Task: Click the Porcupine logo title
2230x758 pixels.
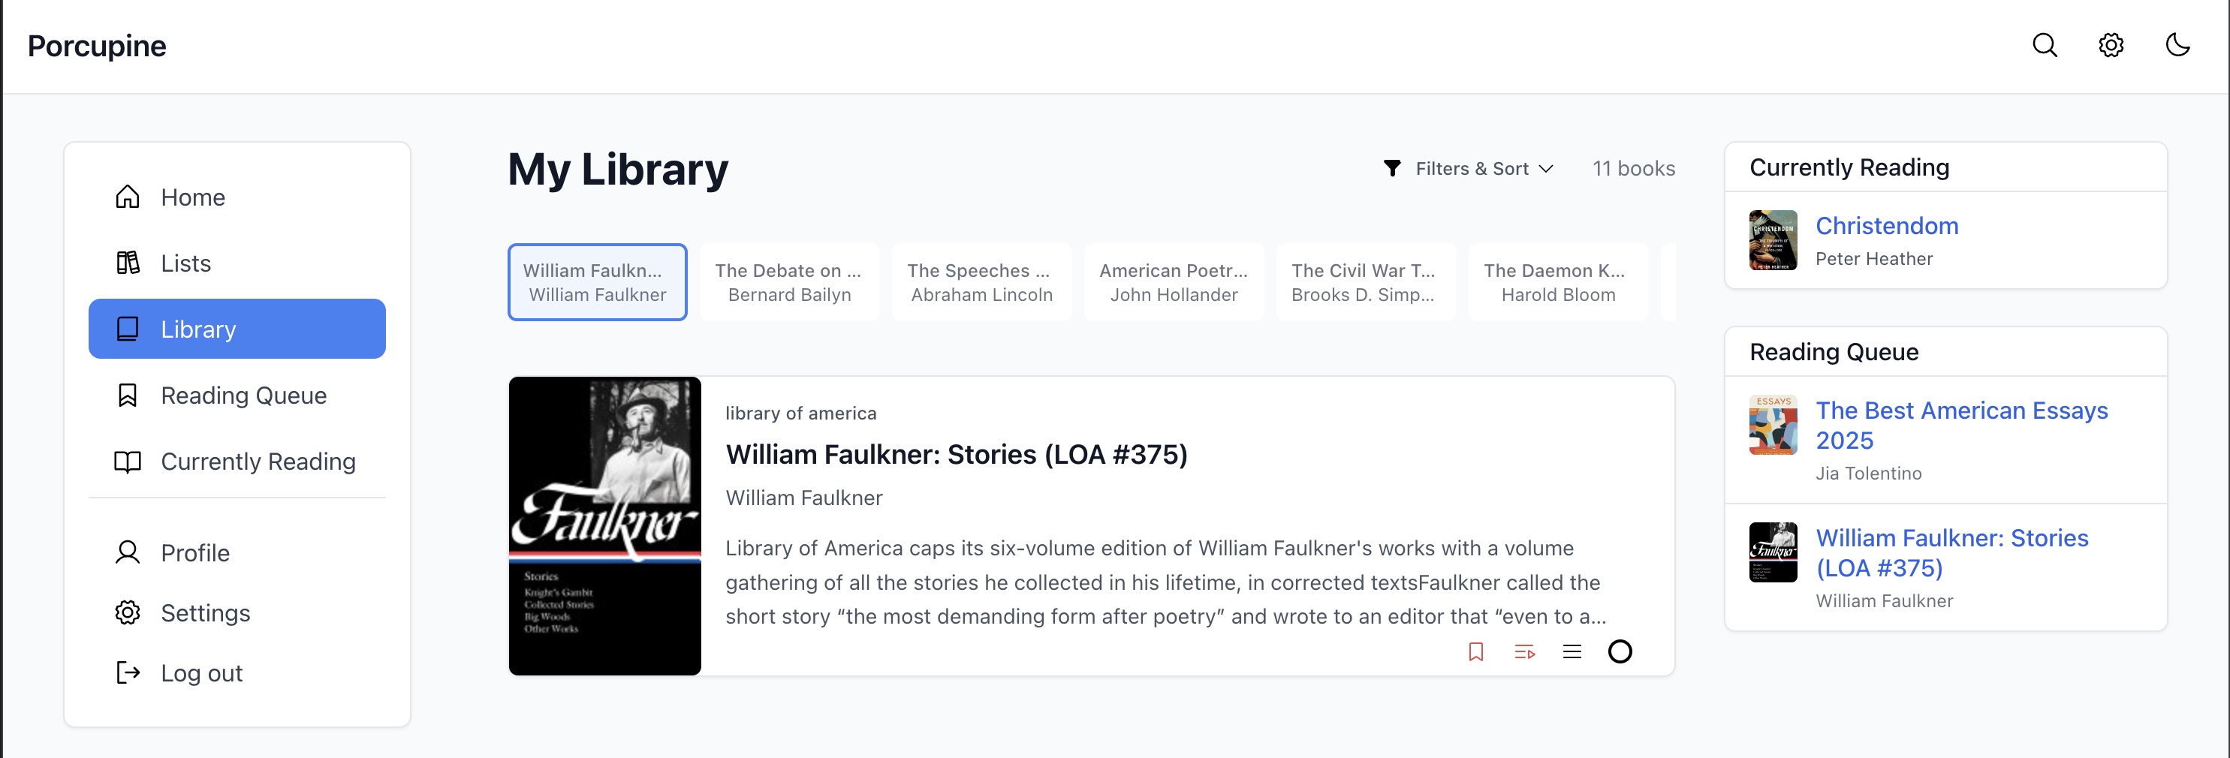Action: [x=97, y=46]
